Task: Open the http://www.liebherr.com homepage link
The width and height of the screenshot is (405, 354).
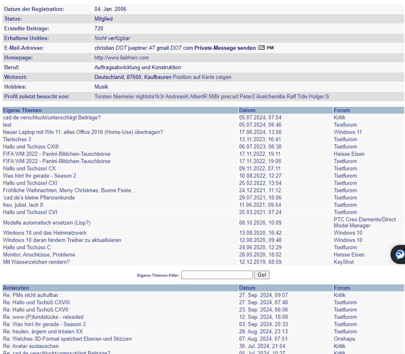Action: point(122,57)
